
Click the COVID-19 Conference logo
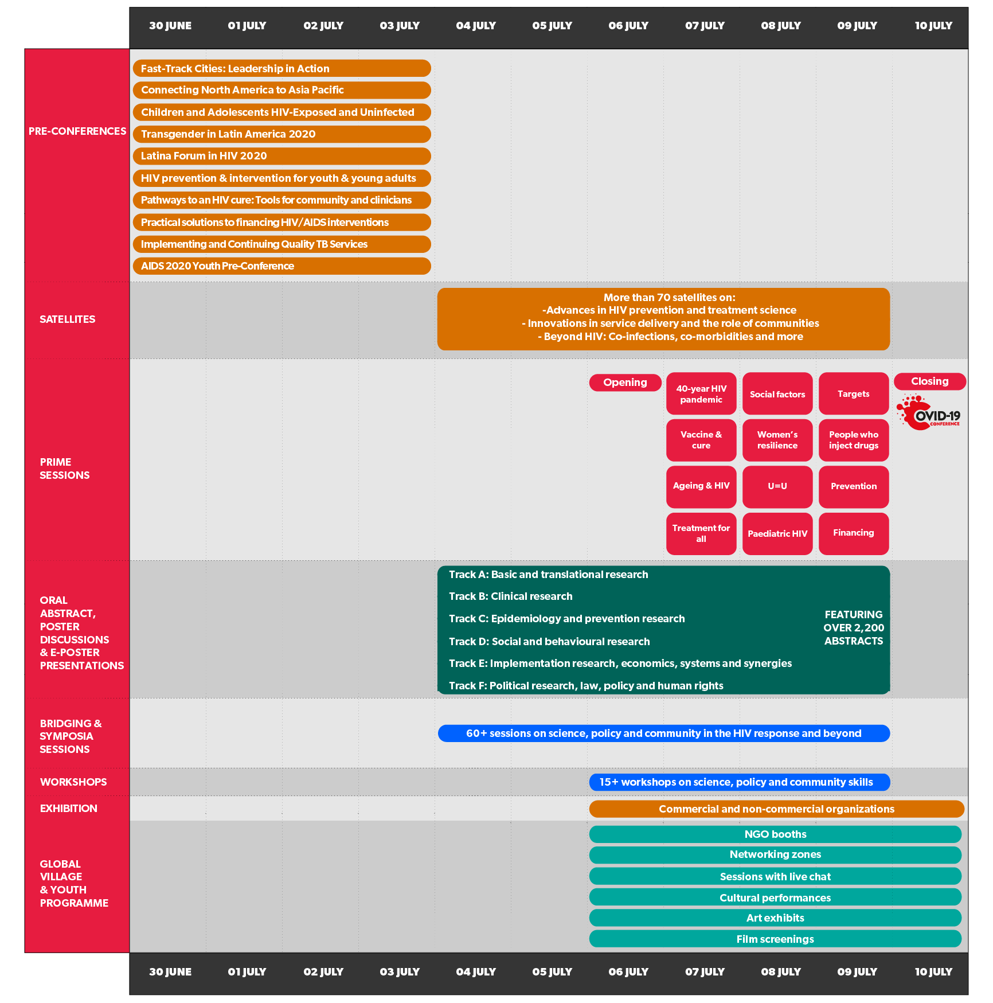click(x=929, y=413)
